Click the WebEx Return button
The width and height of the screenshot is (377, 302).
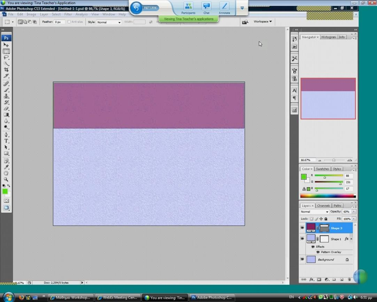(145, 8)
